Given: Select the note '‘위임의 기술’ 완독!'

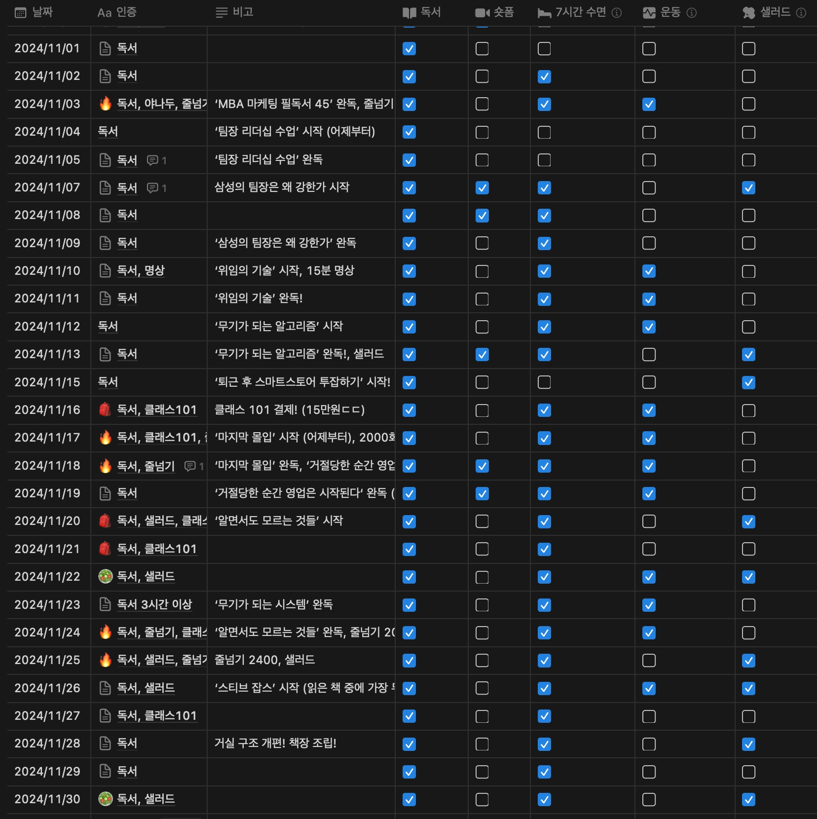Looking at the screenshot, I should [x=259, y=298].
